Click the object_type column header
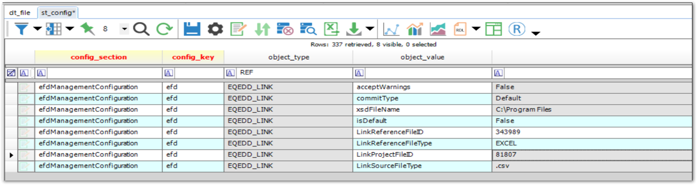The width and height of the screenshot is (697, 185). click(x=288, y=57)
